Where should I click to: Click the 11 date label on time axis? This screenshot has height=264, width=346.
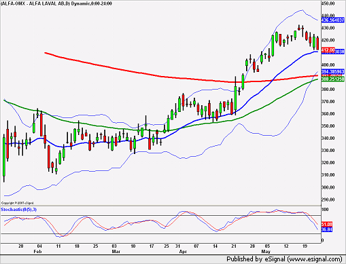point(58,246)
